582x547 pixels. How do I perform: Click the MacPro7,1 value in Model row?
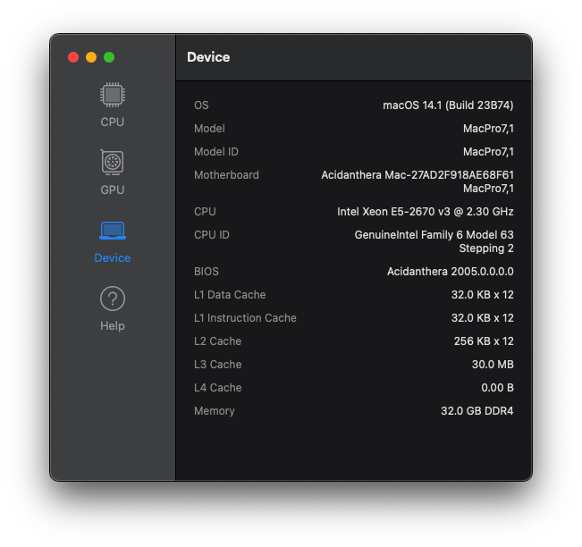[x=488, y=129]
